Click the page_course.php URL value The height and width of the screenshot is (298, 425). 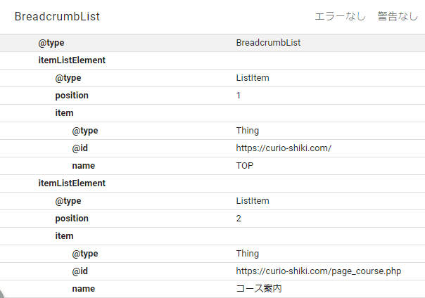coord(319,271)
